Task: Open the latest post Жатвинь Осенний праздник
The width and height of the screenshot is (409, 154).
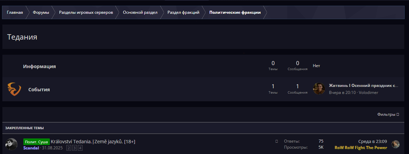Action: pos(363,86)
